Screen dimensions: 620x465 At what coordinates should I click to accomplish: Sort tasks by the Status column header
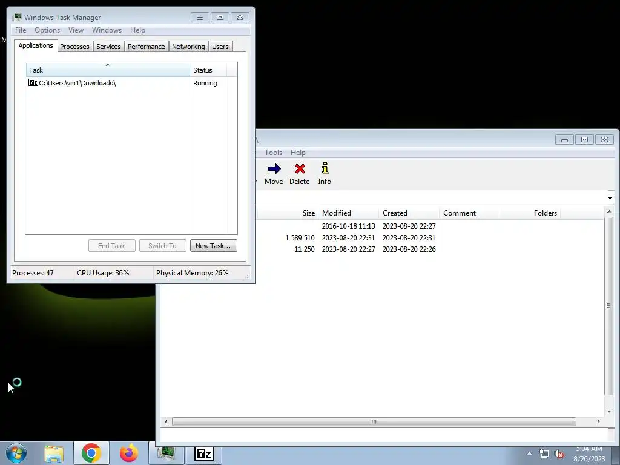click(208, 70)
